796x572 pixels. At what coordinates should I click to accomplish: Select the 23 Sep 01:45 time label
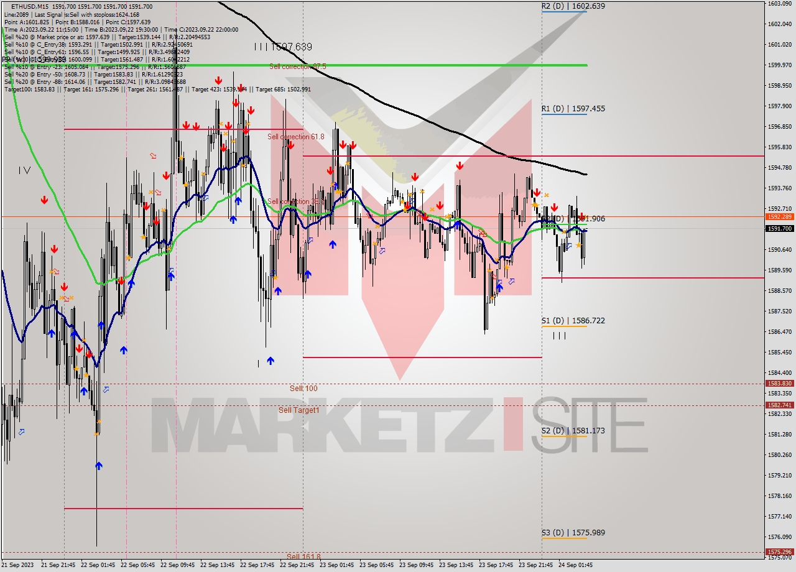(338, 566)
